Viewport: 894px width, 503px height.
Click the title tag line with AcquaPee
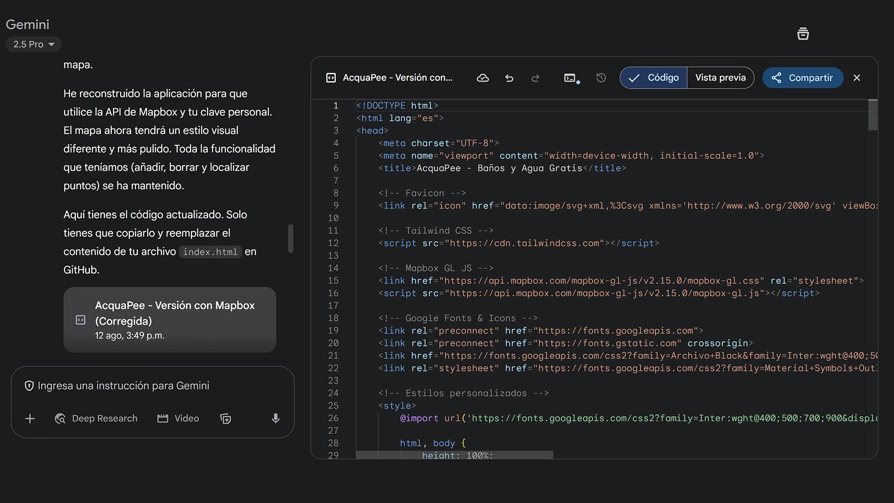click(502, 168)
